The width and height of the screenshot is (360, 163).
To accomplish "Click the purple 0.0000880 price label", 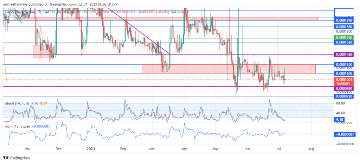I will coord(344,88).
